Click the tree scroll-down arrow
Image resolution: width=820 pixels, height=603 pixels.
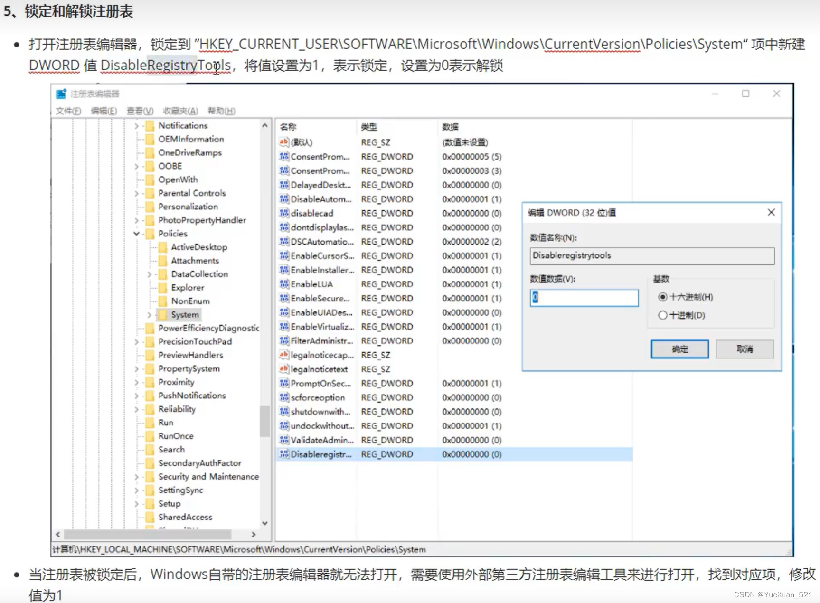tap(265, 523)
